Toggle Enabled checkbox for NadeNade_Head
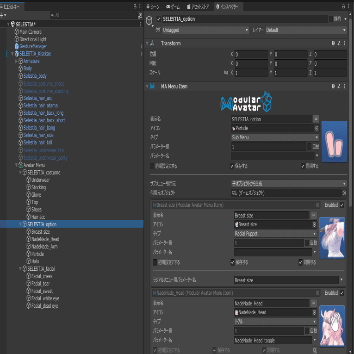 [x=342, y=293]
